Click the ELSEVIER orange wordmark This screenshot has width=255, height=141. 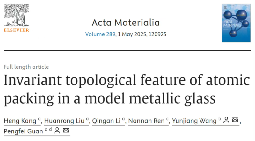(17, 30)
